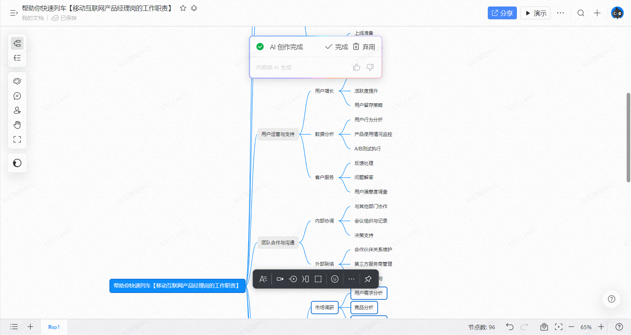Give thumbs up to AI content
Image resolution: width=631 pixels, height=335 pixels.
[357, 67]
